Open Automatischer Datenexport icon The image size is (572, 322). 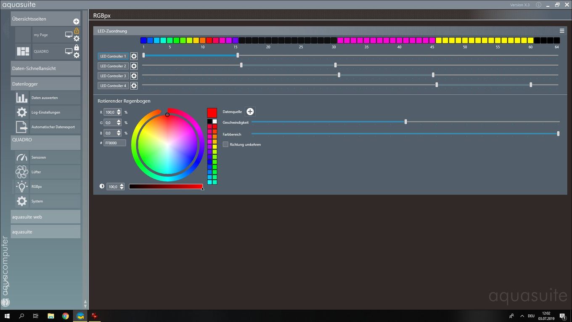(x=22, y=127)
